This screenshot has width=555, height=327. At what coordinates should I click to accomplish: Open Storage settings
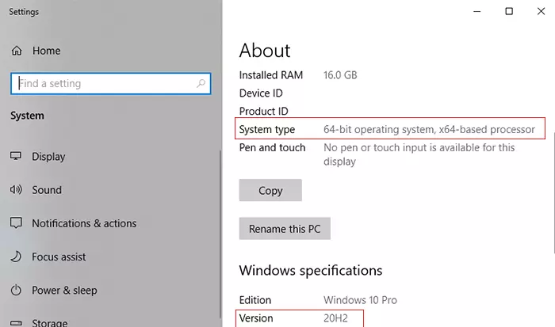pos(49,323)
